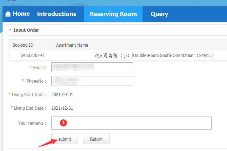227x151 pixels.
Task: Click the Living Start Date value 2021-09-01
Action: coord(62,94)
